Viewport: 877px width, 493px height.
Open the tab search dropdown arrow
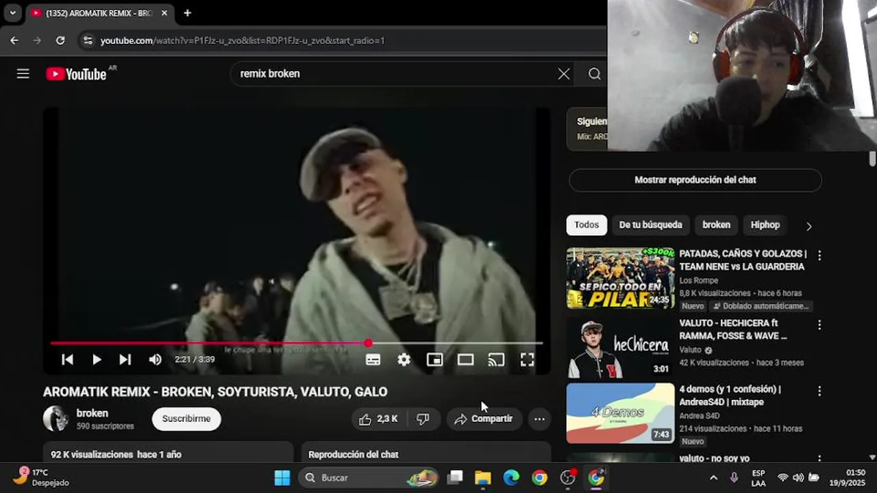[x=12, y=13]
